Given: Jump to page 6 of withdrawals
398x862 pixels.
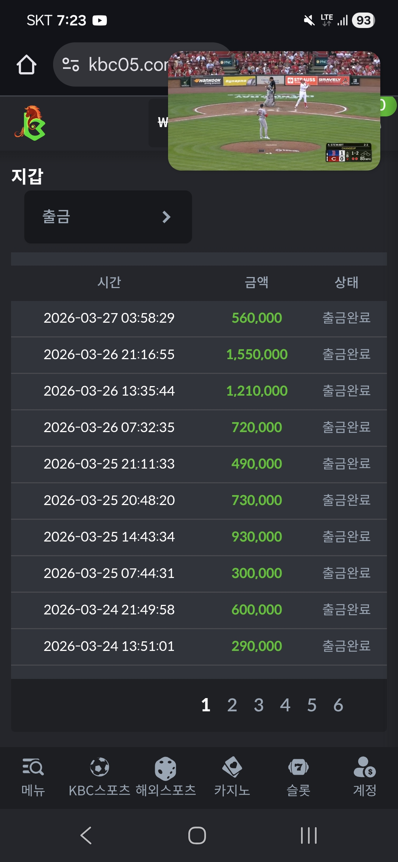Looking at the screenshot, I should (338, 705).
